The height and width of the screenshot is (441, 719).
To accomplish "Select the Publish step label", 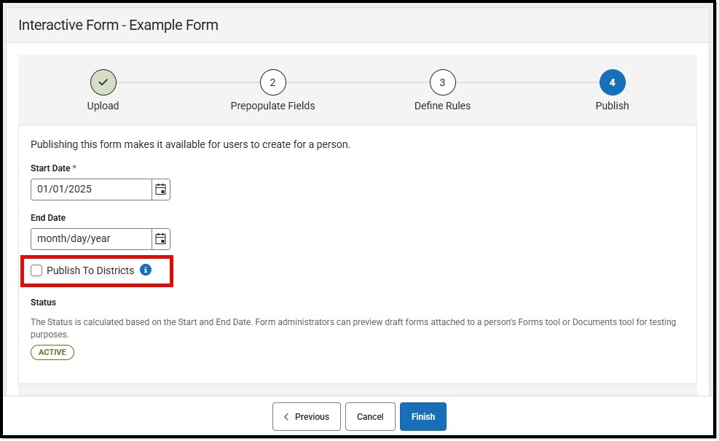I will [612, 106].
